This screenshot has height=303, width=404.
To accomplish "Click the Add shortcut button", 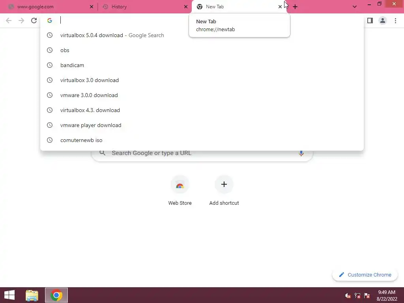I will click(224, 191).
